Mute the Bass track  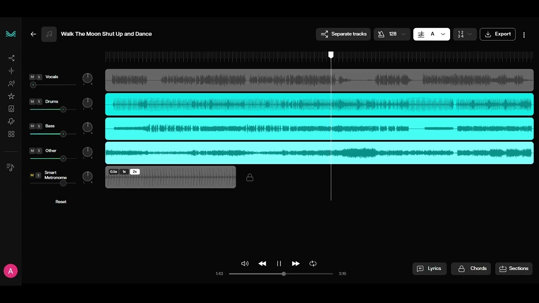(x=32, y=126)
